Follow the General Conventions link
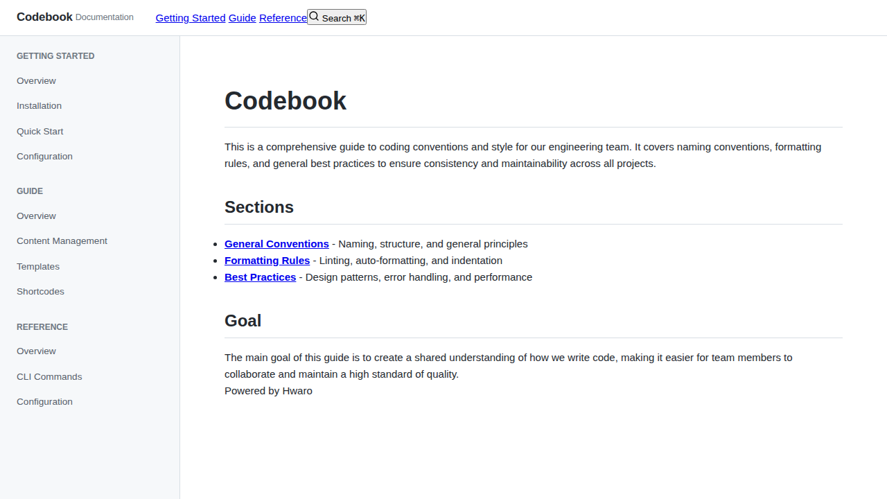 tap(276, 244)
